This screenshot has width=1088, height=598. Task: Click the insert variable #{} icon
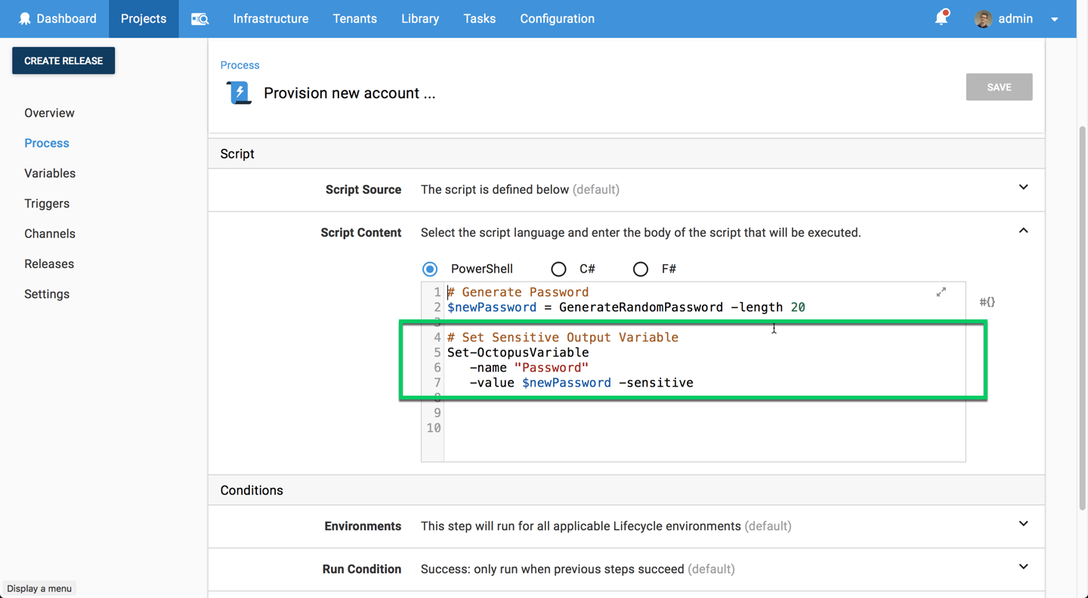pos(987,302)
